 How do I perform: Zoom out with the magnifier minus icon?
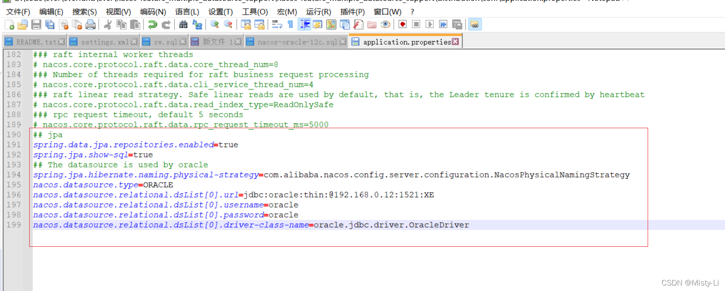tap(228, 25)
